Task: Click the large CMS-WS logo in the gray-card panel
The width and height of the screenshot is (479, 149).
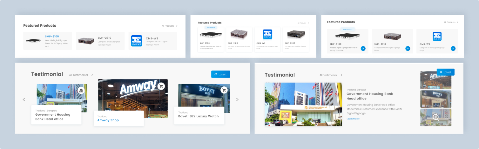Action: (137, 41)
